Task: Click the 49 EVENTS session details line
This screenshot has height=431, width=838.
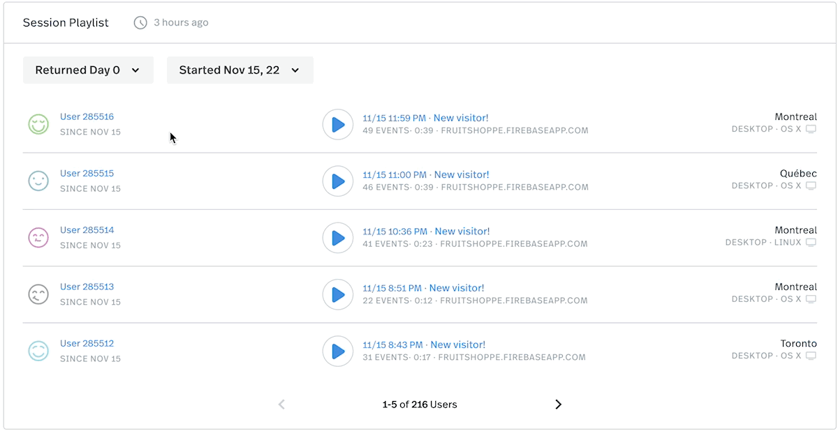Action: pos(476,130)
